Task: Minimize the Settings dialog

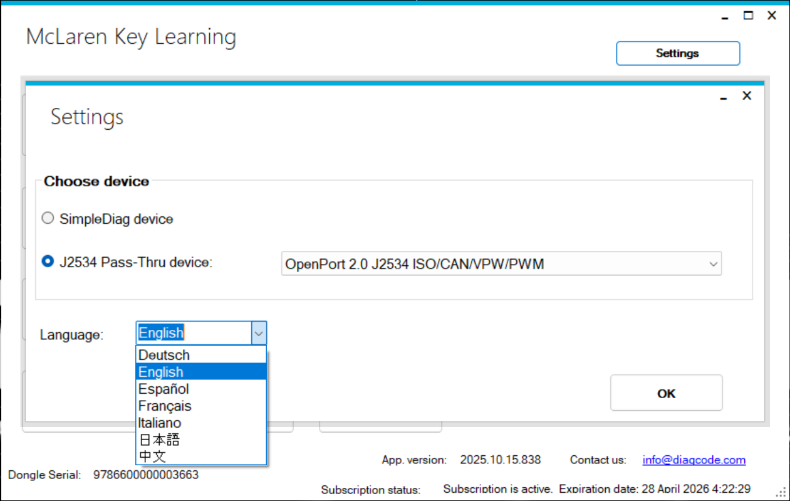Action: [724, 97]
